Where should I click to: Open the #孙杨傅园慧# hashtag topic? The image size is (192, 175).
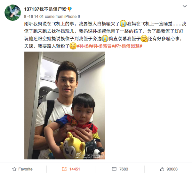[128, 46]
